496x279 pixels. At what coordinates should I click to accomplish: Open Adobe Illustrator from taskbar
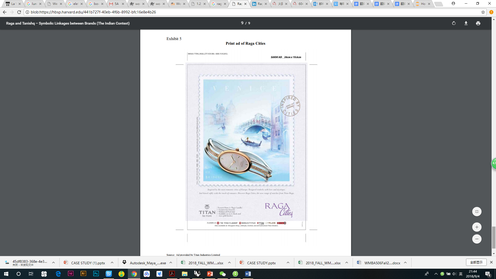(x=83, y=274)
